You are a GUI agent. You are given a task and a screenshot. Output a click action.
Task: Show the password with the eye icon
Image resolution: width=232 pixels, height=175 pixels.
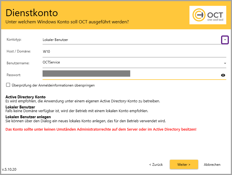click(223, 75)
